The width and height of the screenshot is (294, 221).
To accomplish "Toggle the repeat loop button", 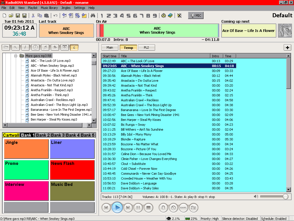I will pyautogui.click(x=163, y=208).
